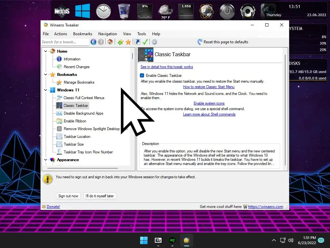330x248 pixels.
Task: Select Recent Changes in the tree
Action: [x=77, y=67]
